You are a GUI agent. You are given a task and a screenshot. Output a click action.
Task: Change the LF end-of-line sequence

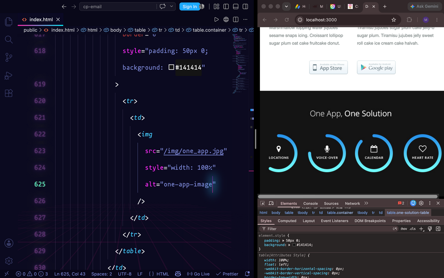(140, 274)
